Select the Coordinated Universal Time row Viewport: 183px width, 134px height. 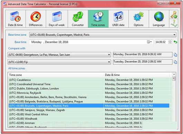[x=89, y=84]
